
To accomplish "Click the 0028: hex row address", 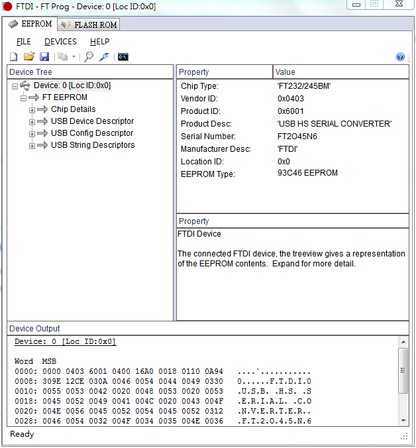I will coord(26,421).
